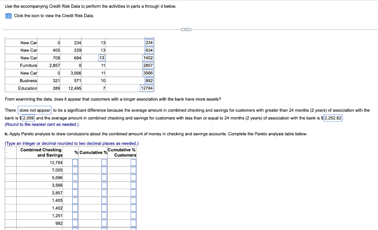Click the answer box showing 892
The image size is (378, 230).
click(149, 80)
